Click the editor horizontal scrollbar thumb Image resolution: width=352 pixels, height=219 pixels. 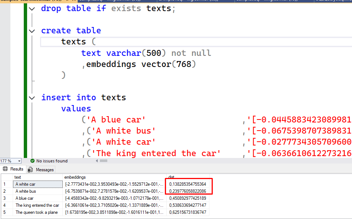(x=104, y=161)
